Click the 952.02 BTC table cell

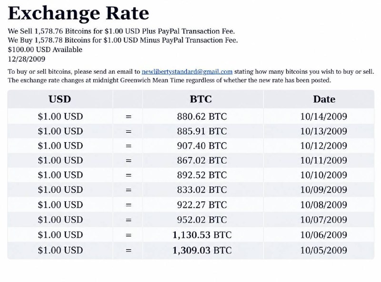click(x=202, y=220)
